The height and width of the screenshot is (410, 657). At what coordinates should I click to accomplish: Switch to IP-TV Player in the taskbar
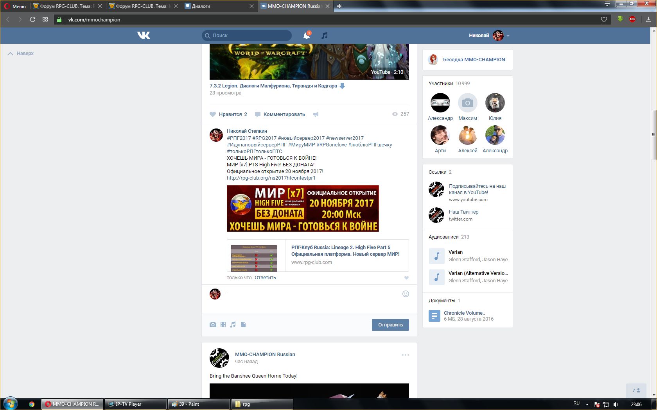pos(136,404)
